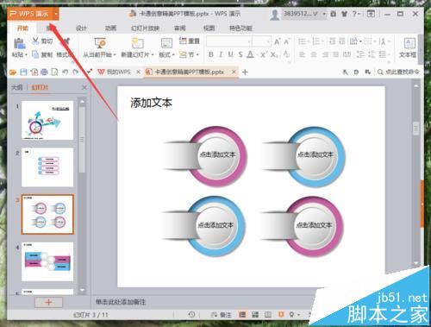Increase font size with large A icon
The image size is (431, 327).
pyautogui.click(x=278, y=41)
